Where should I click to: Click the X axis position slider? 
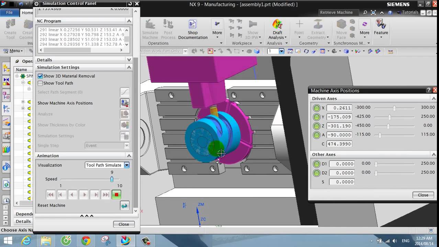(x=394, y=108)
